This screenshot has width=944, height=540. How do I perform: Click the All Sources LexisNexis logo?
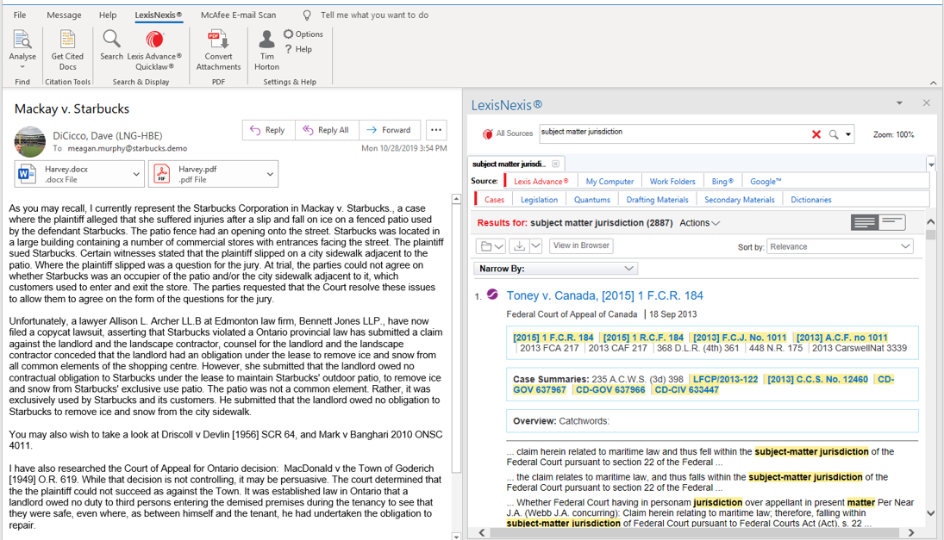click(487, 134)
